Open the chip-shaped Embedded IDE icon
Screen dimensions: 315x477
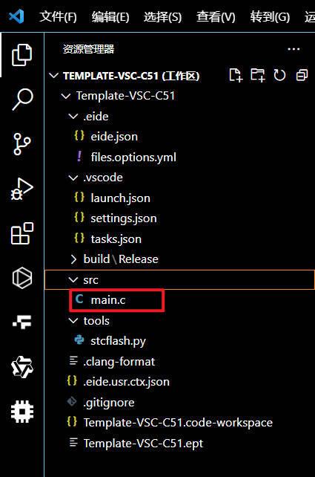21,412
